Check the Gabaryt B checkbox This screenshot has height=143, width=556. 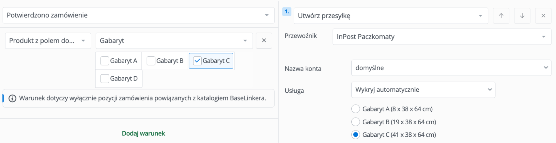click(x=151, y=61)
